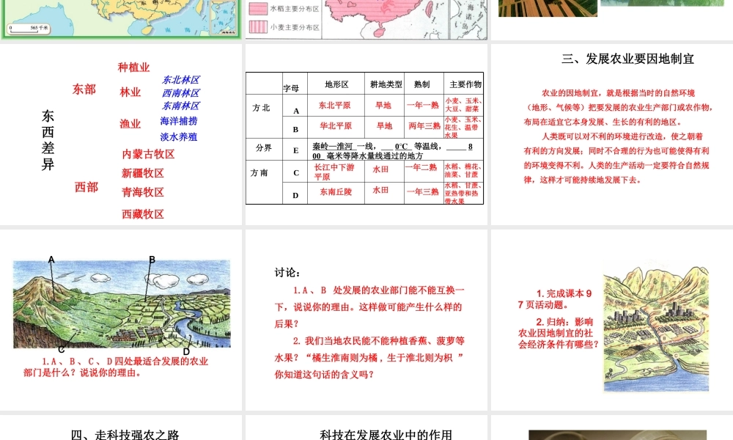Viewport: 733px width, 440px height.
Task: Select the 渔业 text
Action: 130,124
